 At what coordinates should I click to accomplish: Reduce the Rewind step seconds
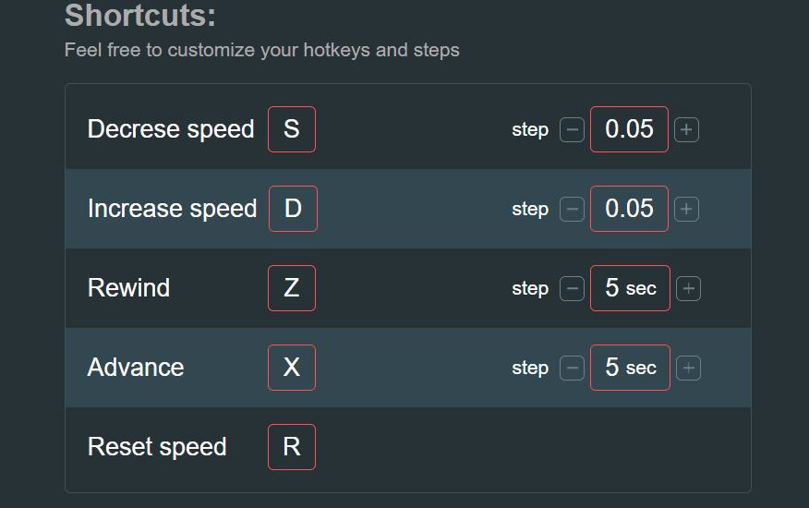[573, 289]
